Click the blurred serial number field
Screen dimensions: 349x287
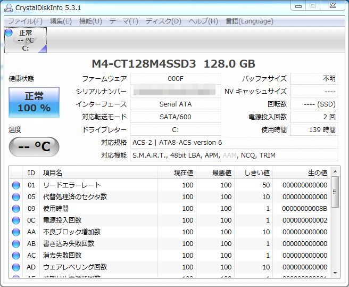click(176, 92)
